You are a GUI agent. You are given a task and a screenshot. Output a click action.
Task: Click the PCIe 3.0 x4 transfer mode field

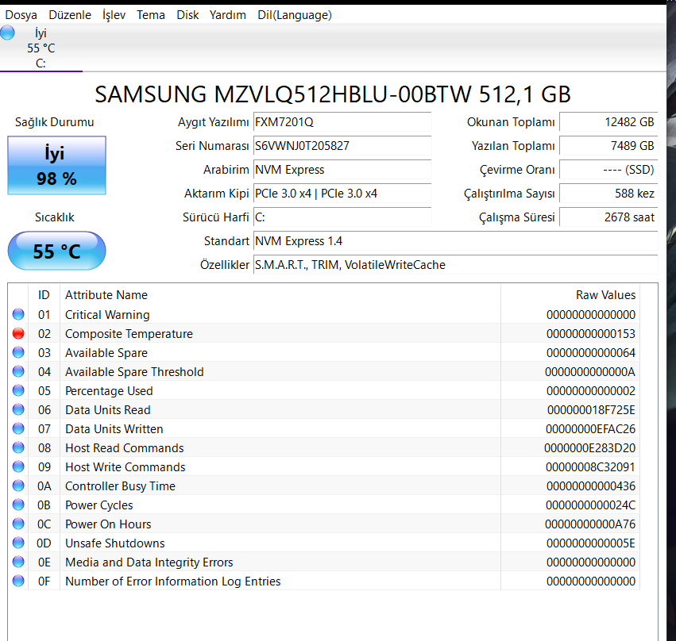pyautogui.click(x=342, y=194)
